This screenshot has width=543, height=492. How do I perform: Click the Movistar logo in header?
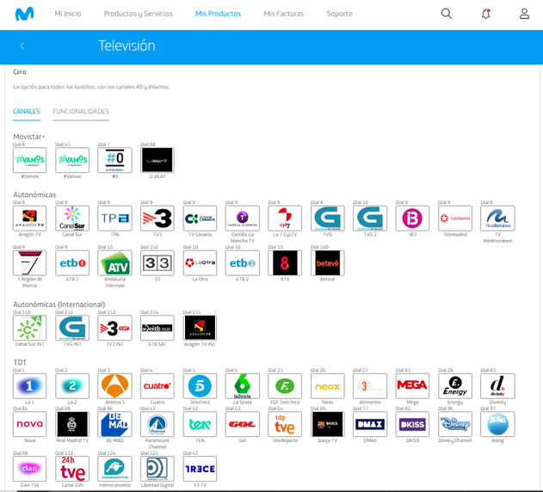point(25,14)
